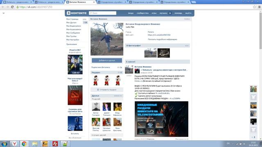This screenshot has height=147, width=262.
Task: Click into the VK search field
Action: (103, 13)
